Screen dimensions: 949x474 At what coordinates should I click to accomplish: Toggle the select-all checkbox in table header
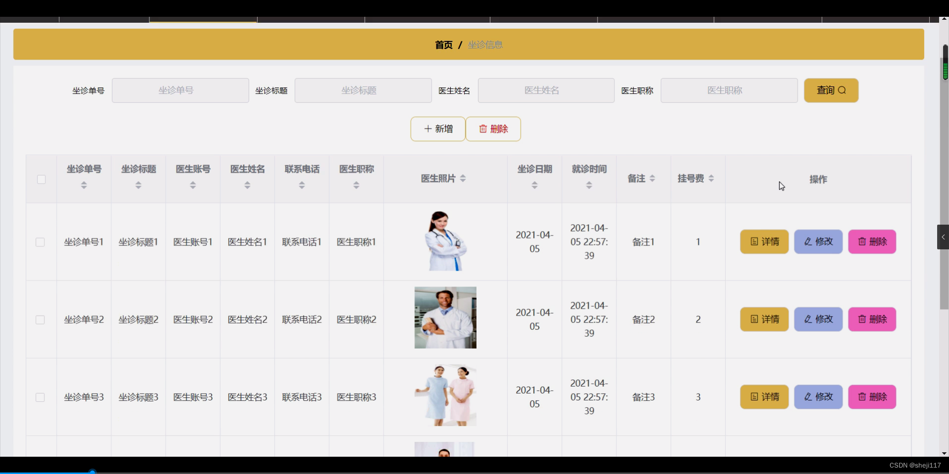[42, 179]
